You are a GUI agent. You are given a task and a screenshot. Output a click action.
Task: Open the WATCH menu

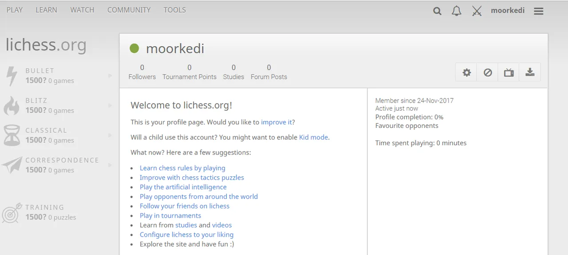click(82, 10)
